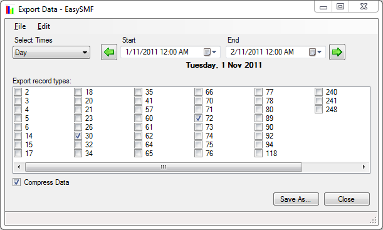The height and width of the screenshot is (230, 383).
Task: Uncheck record type 72
Action: point(198,118)
